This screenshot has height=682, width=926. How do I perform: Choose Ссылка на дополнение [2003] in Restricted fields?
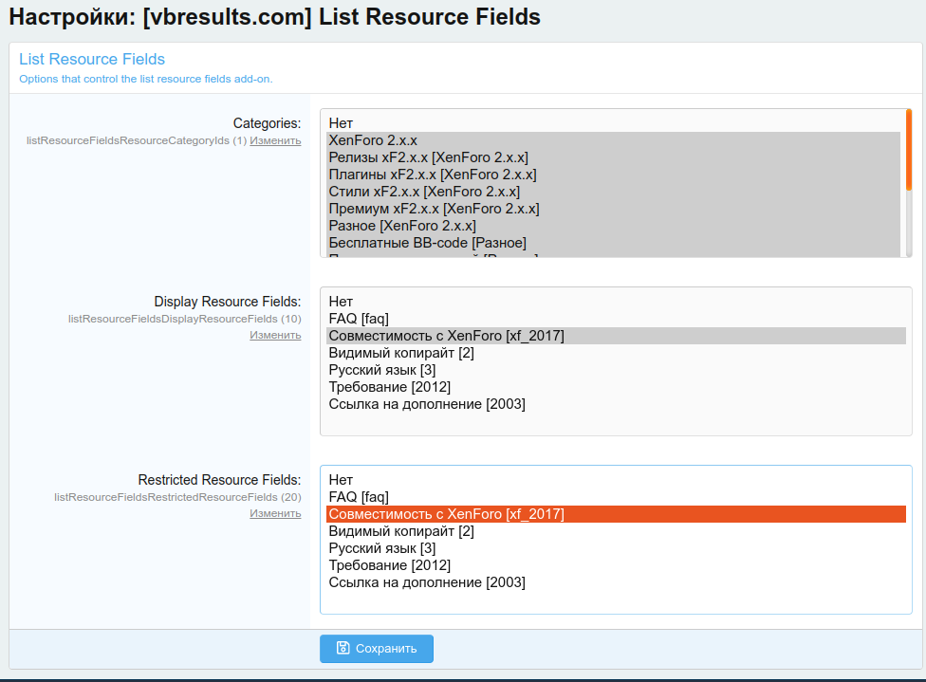(427, 582)
